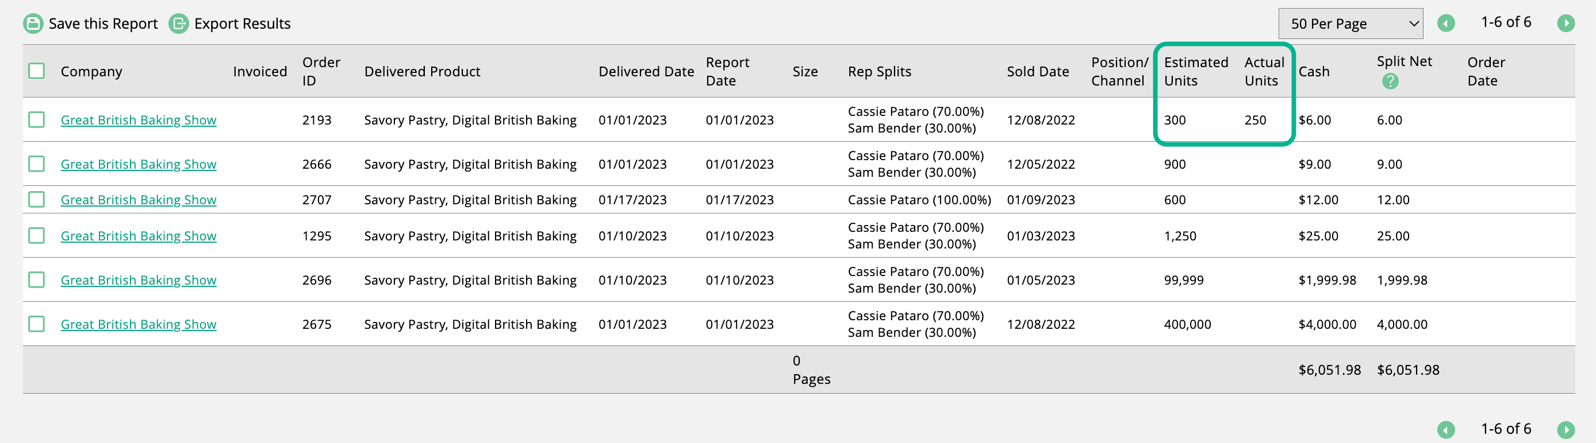Click the Export Results icon

point(179,24)
